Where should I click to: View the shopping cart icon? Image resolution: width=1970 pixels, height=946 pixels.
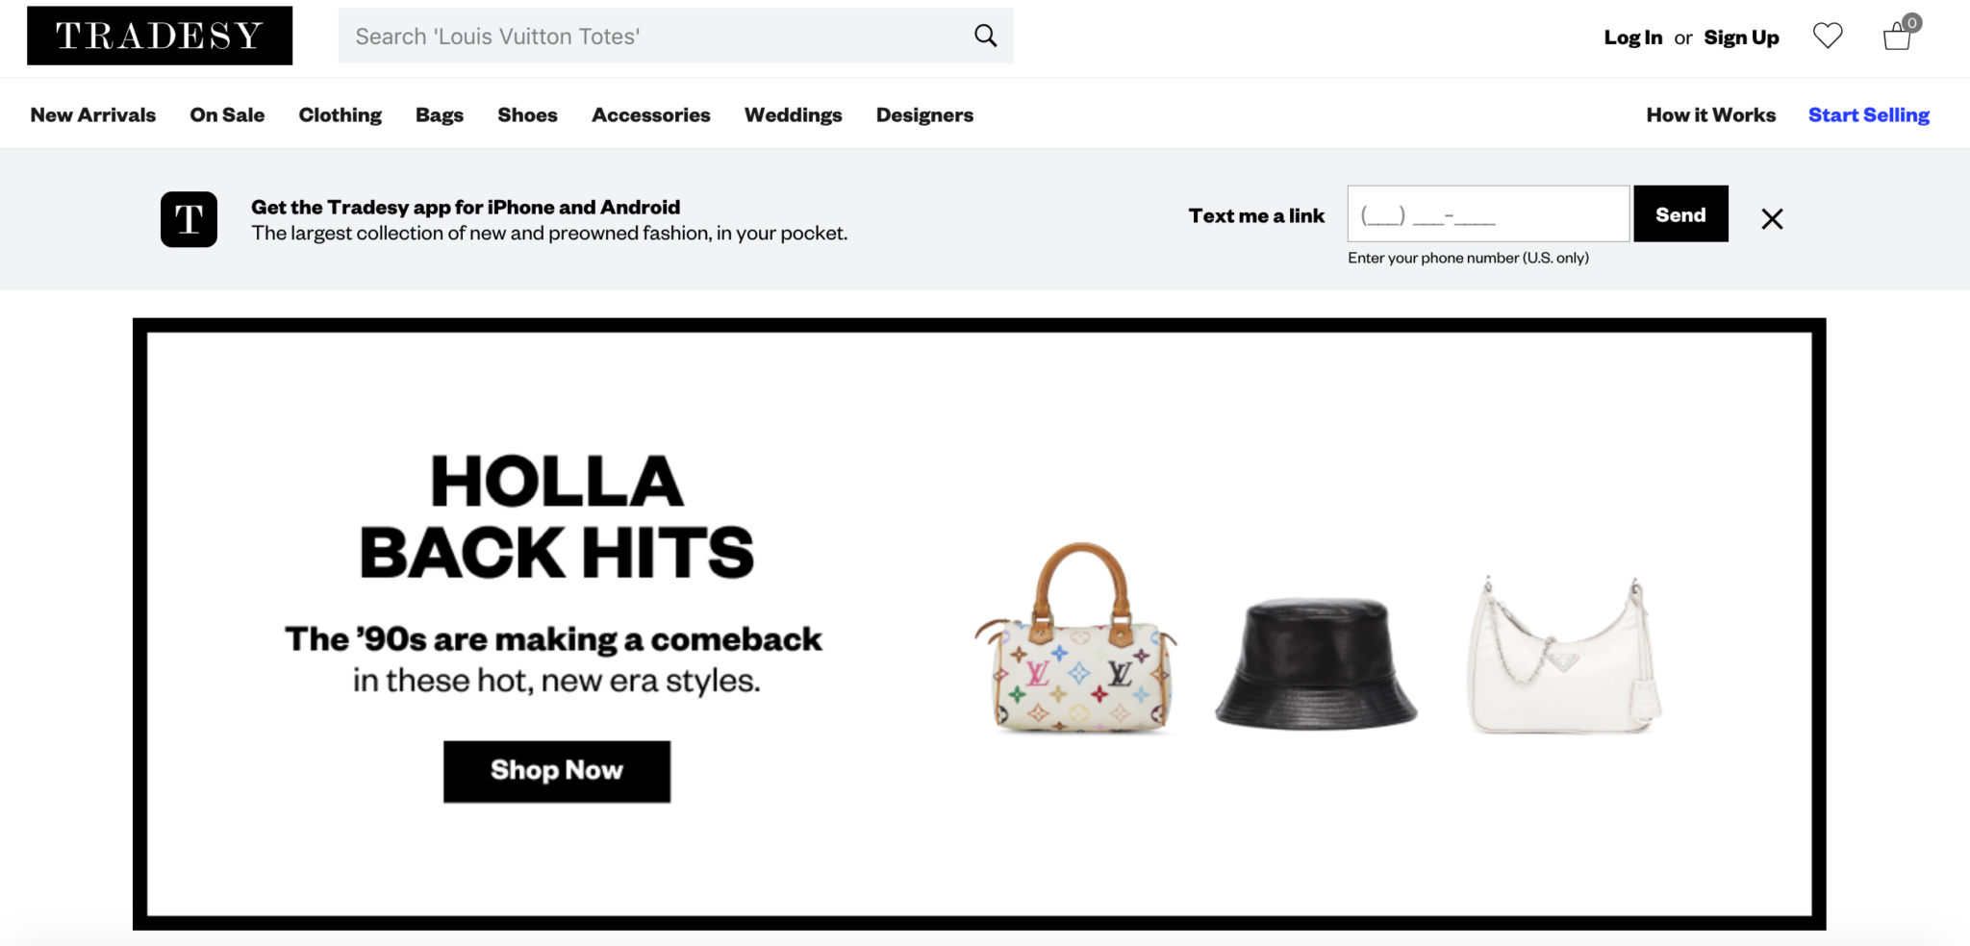click(1896, 38)
